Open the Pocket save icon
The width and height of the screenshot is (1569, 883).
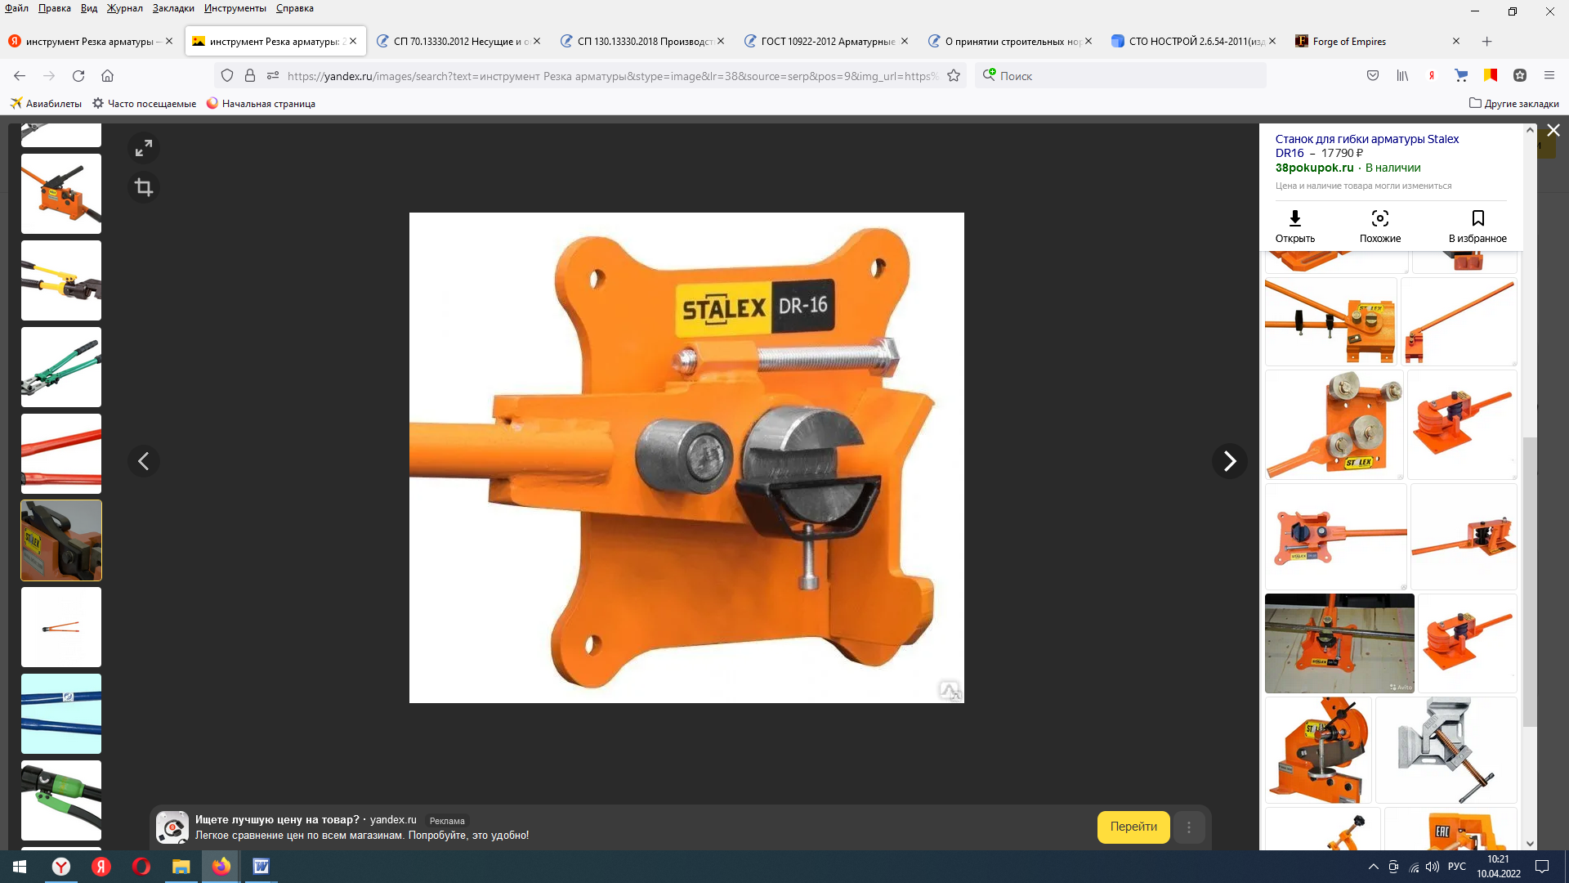(x=1373, y=76)
